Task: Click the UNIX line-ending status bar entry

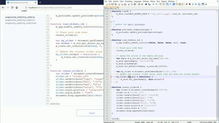Action: point(189,122)
